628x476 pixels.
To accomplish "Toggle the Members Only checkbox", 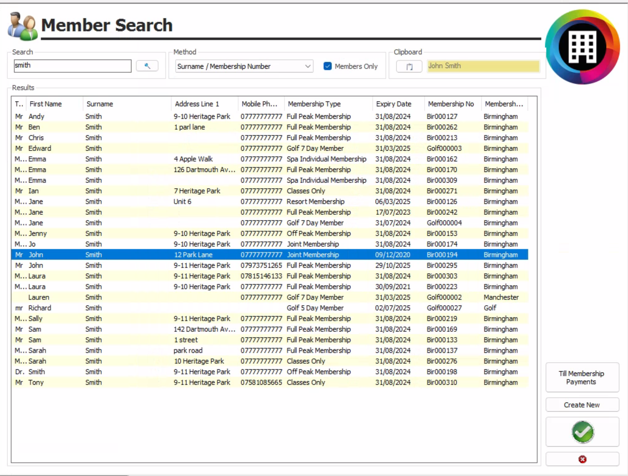I will click(327, 66).
